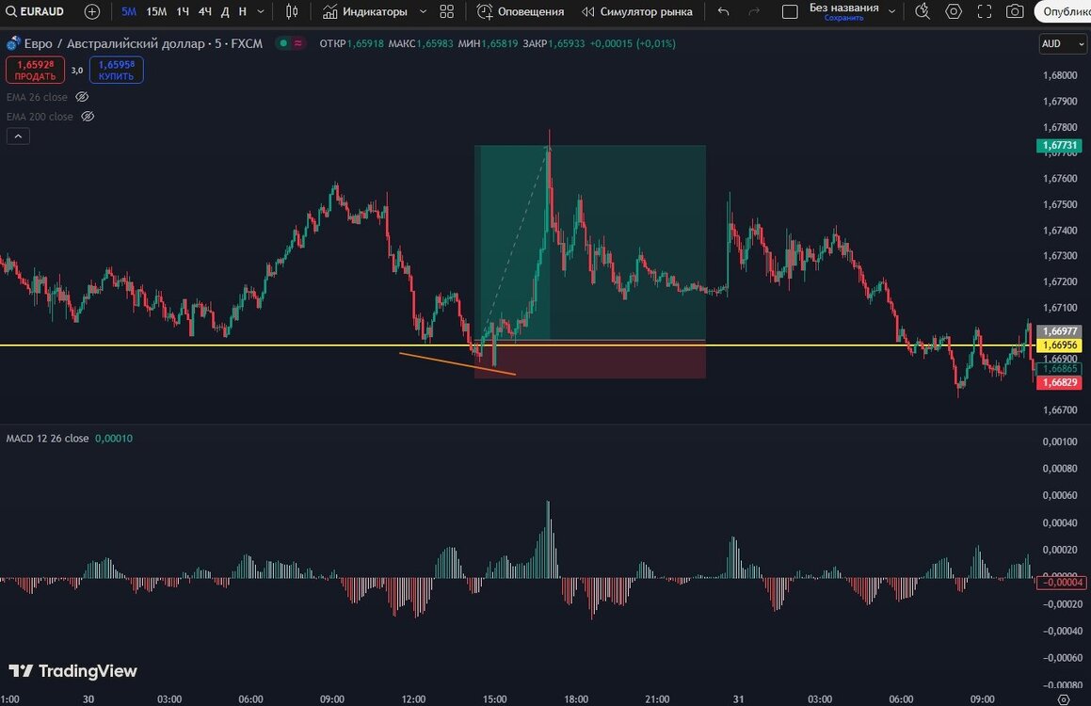
Task: Open the quick search icon
Action: (923, 11)
